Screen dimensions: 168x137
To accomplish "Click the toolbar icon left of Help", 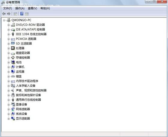I will click(x=15, y=14).
